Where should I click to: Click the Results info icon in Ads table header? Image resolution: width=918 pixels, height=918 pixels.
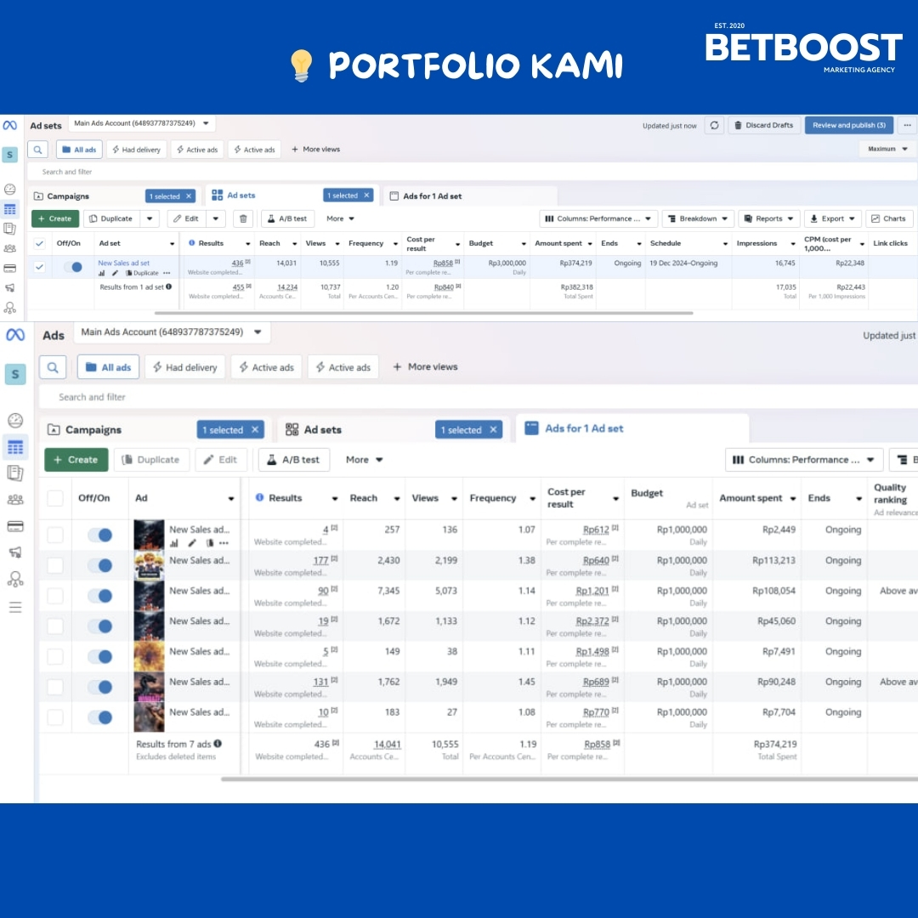[259, 497]
